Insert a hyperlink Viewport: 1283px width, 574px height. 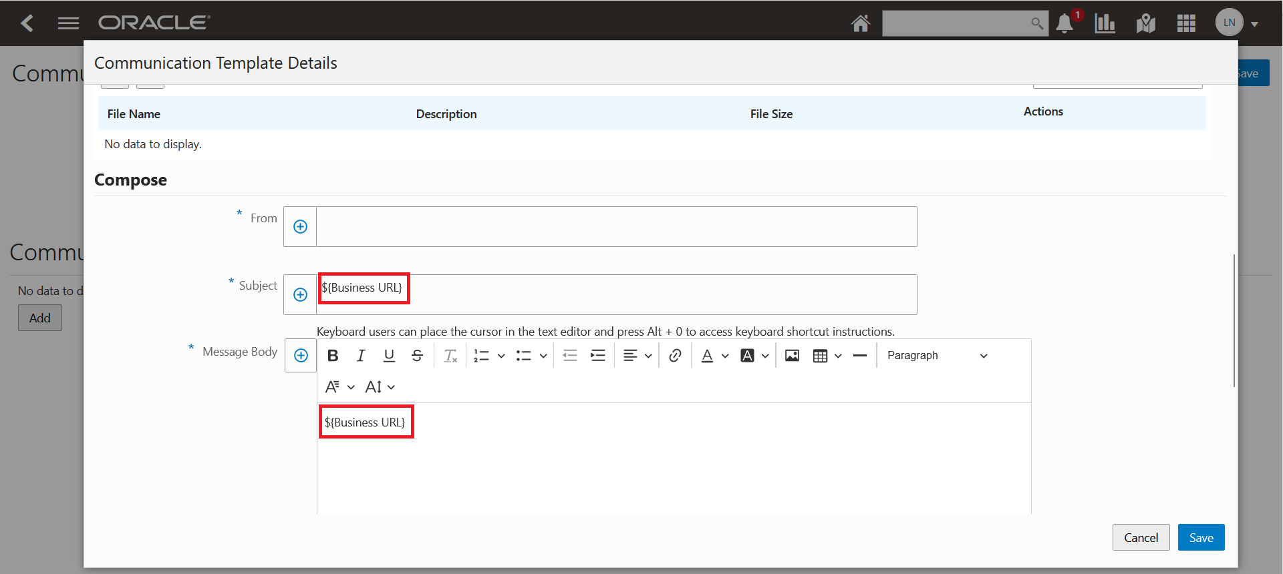click(x=675, y=356)
